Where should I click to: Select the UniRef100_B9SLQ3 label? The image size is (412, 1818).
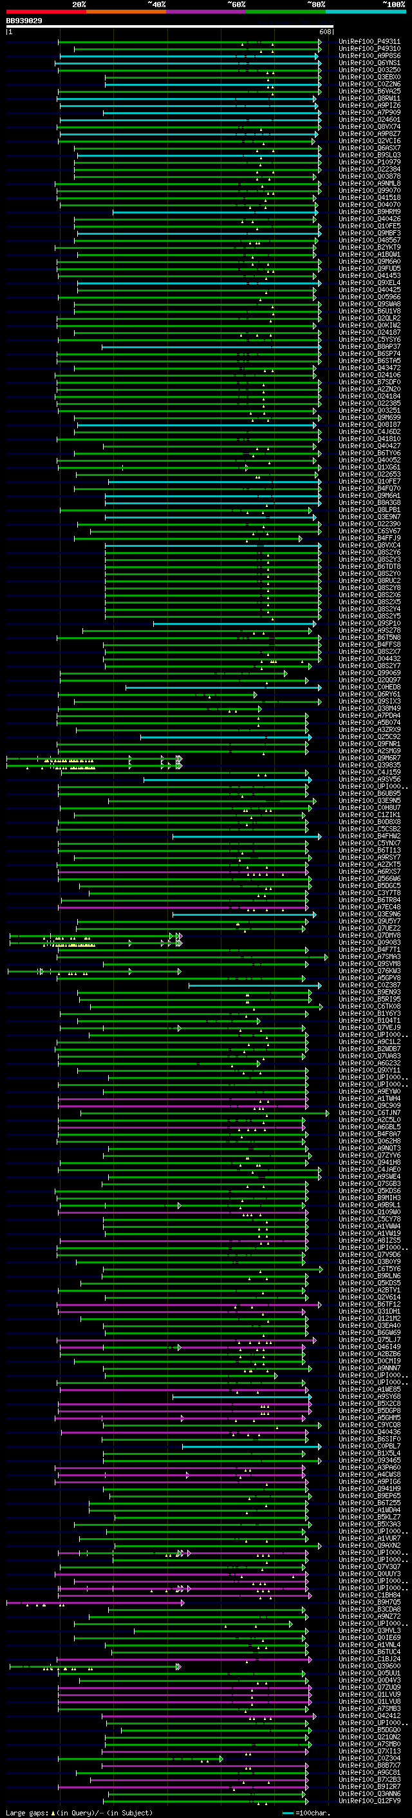[x=369, y=155]
